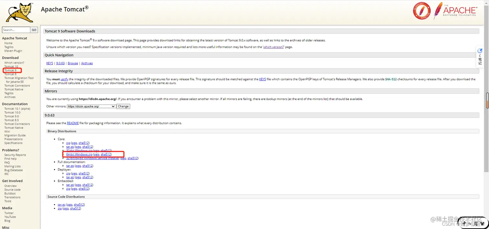Click the verify link under Release Integrity
This screenshot has width=489, height=229.
tap(64, 79)
